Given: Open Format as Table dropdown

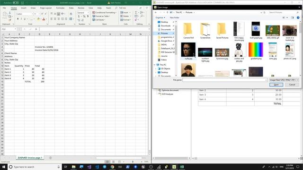Looking at the screenshot, I should tap(101, 16).
